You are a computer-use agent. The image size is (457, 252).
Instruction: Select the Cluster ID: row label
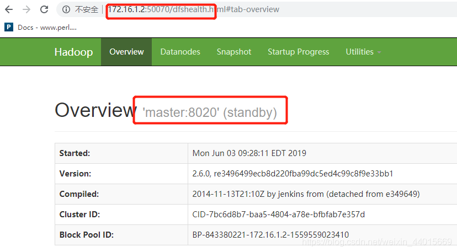click(79, 215)
